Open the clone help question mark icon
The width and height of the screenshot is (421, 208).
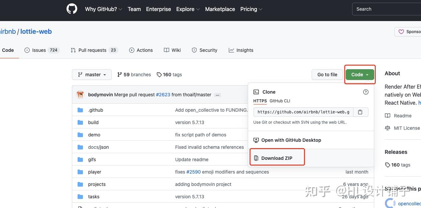365,92
